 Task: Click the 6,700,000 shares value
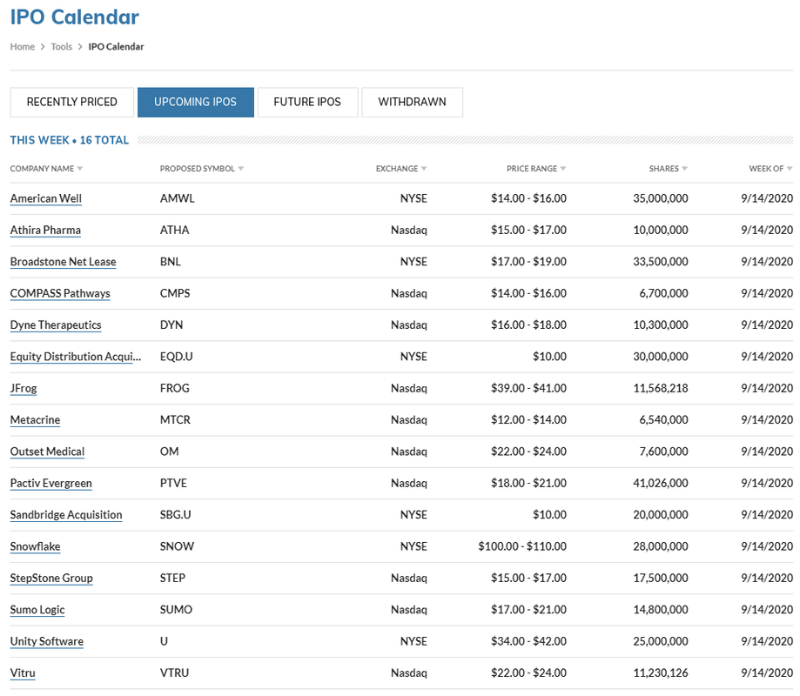664,294
